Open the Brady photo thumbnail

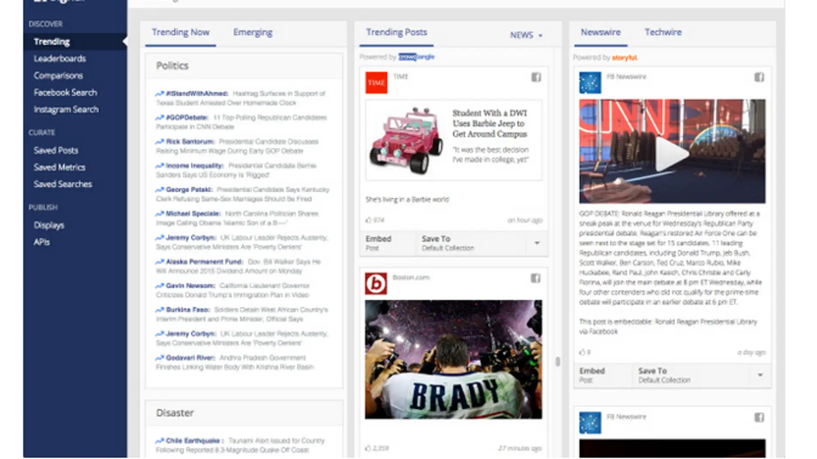click(453, 359)
